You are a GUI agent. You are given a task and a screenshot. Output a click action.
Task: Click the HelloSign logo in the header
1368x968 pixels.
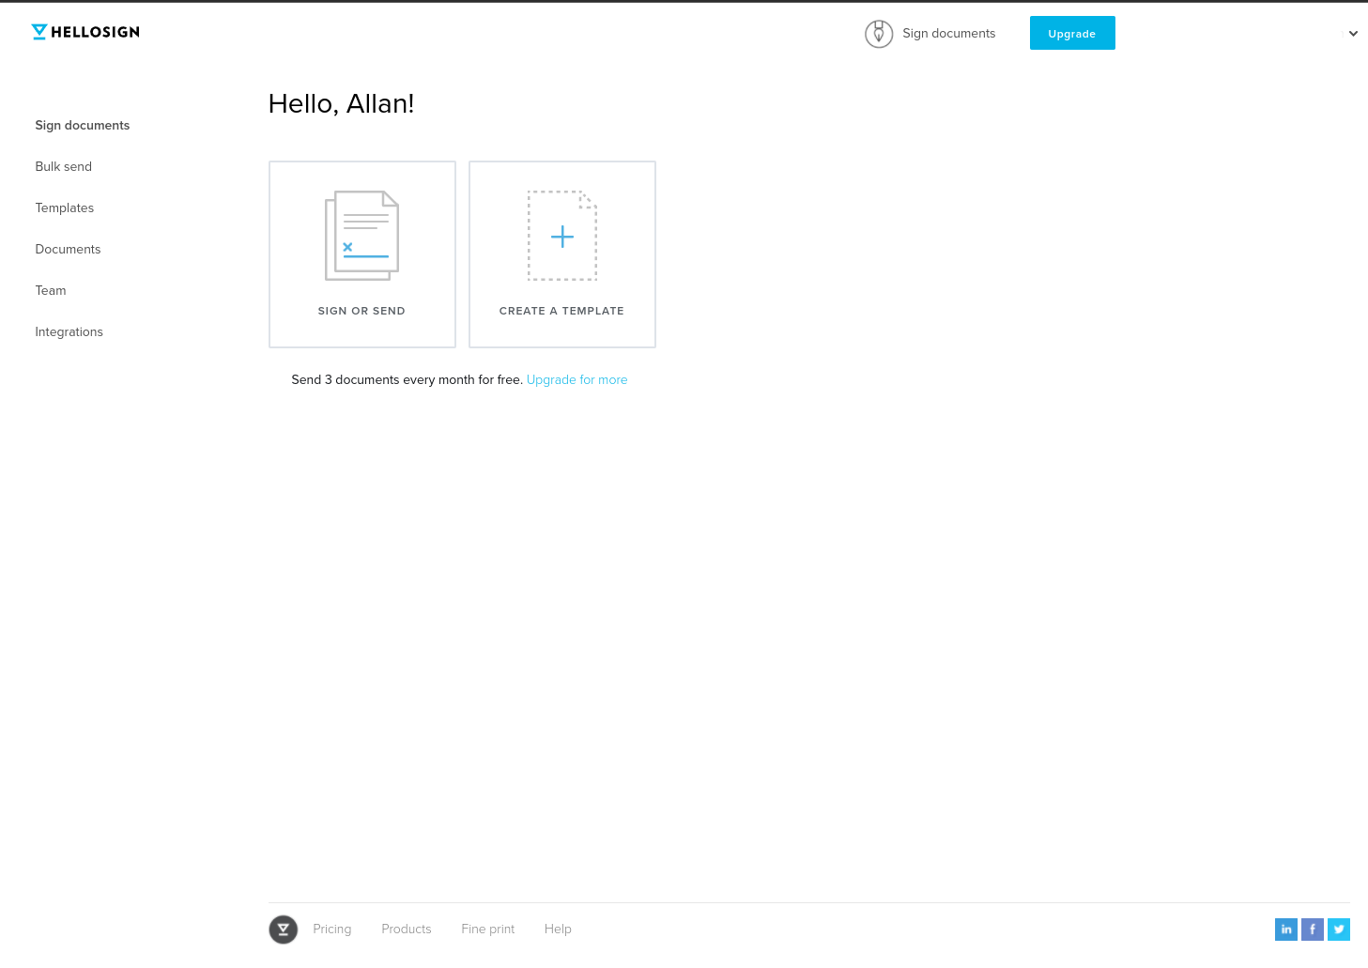(85, 32)
